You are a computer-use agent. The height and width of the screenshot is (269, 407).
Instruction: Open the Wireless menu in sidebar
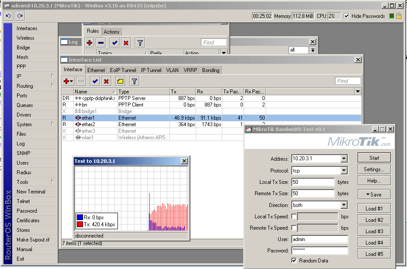click(x=25, y=38)
